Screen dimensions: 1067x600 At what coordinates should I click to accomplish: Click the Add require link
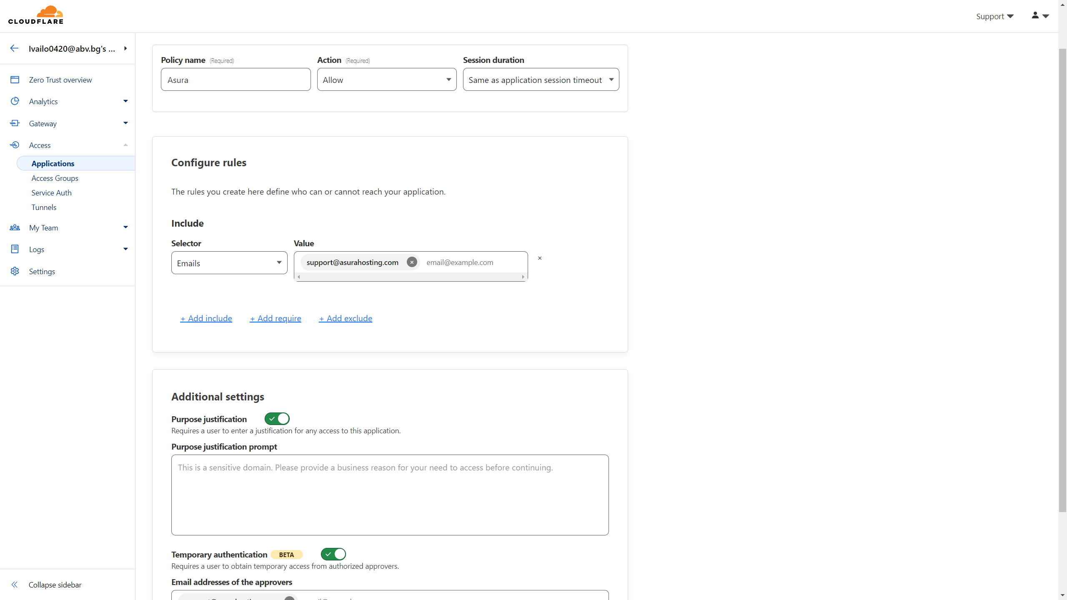coord(276,318)
